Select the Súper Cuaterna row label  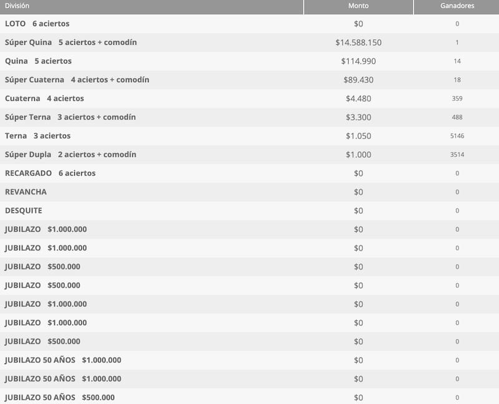77,80
